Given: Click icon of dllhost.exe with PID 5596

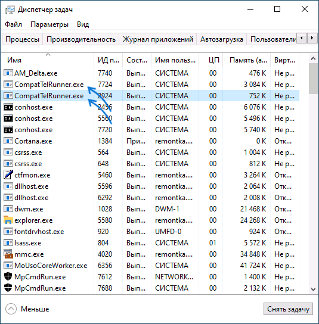Looking at the screenshot, I should pyautogui.click(x=8, y=186).
